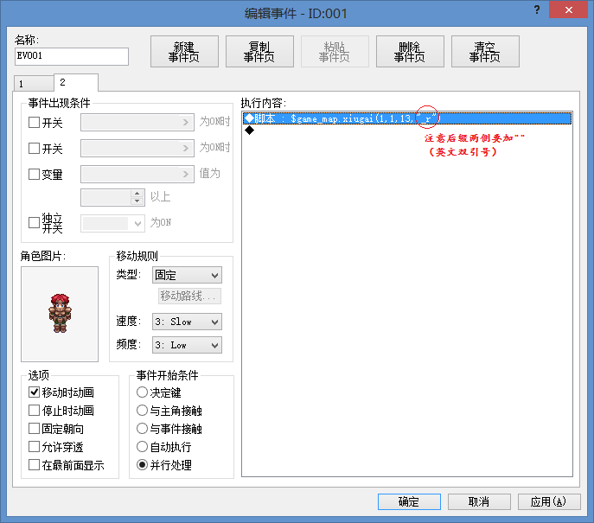Select the 脚本 $game_map.xiugai command line

(407, 118)
